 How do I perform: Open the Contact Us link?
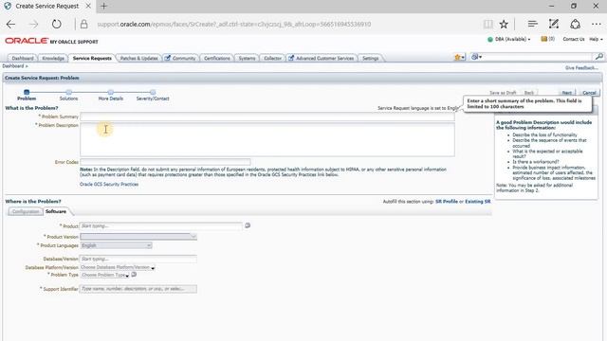coord(573,39)
